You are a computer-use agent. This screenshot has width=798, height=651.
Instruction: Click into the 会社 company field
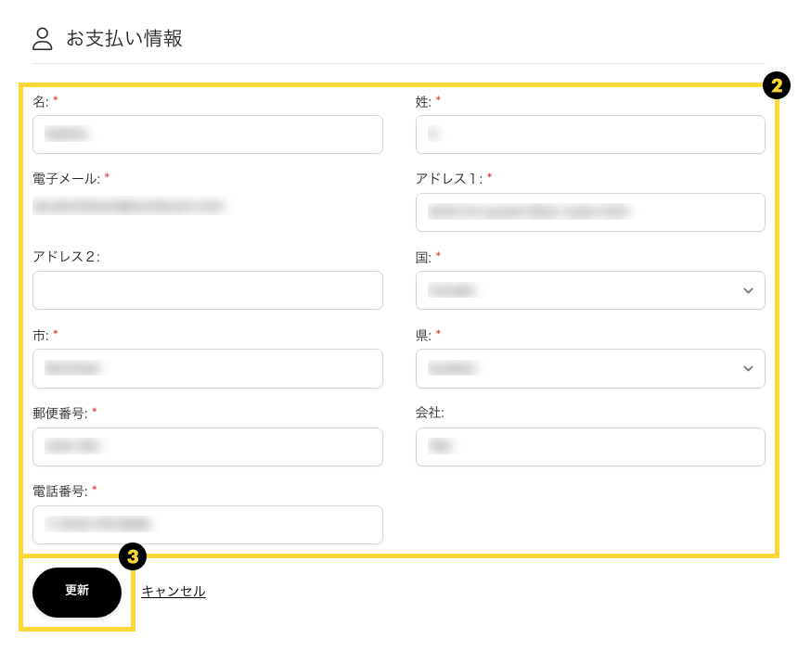point(590,447)
